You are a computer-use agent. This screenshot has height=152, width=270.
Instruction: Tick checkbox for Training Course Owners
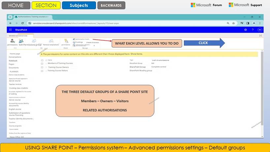[x=42, y=67]
